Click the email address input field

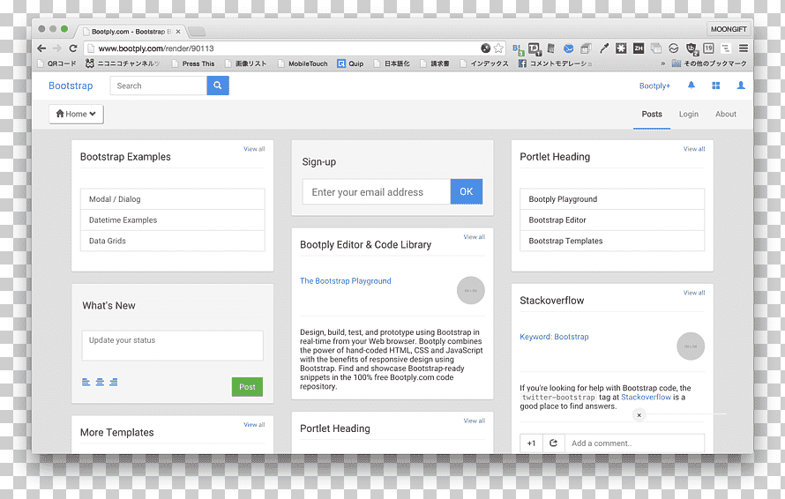point(377,191)
